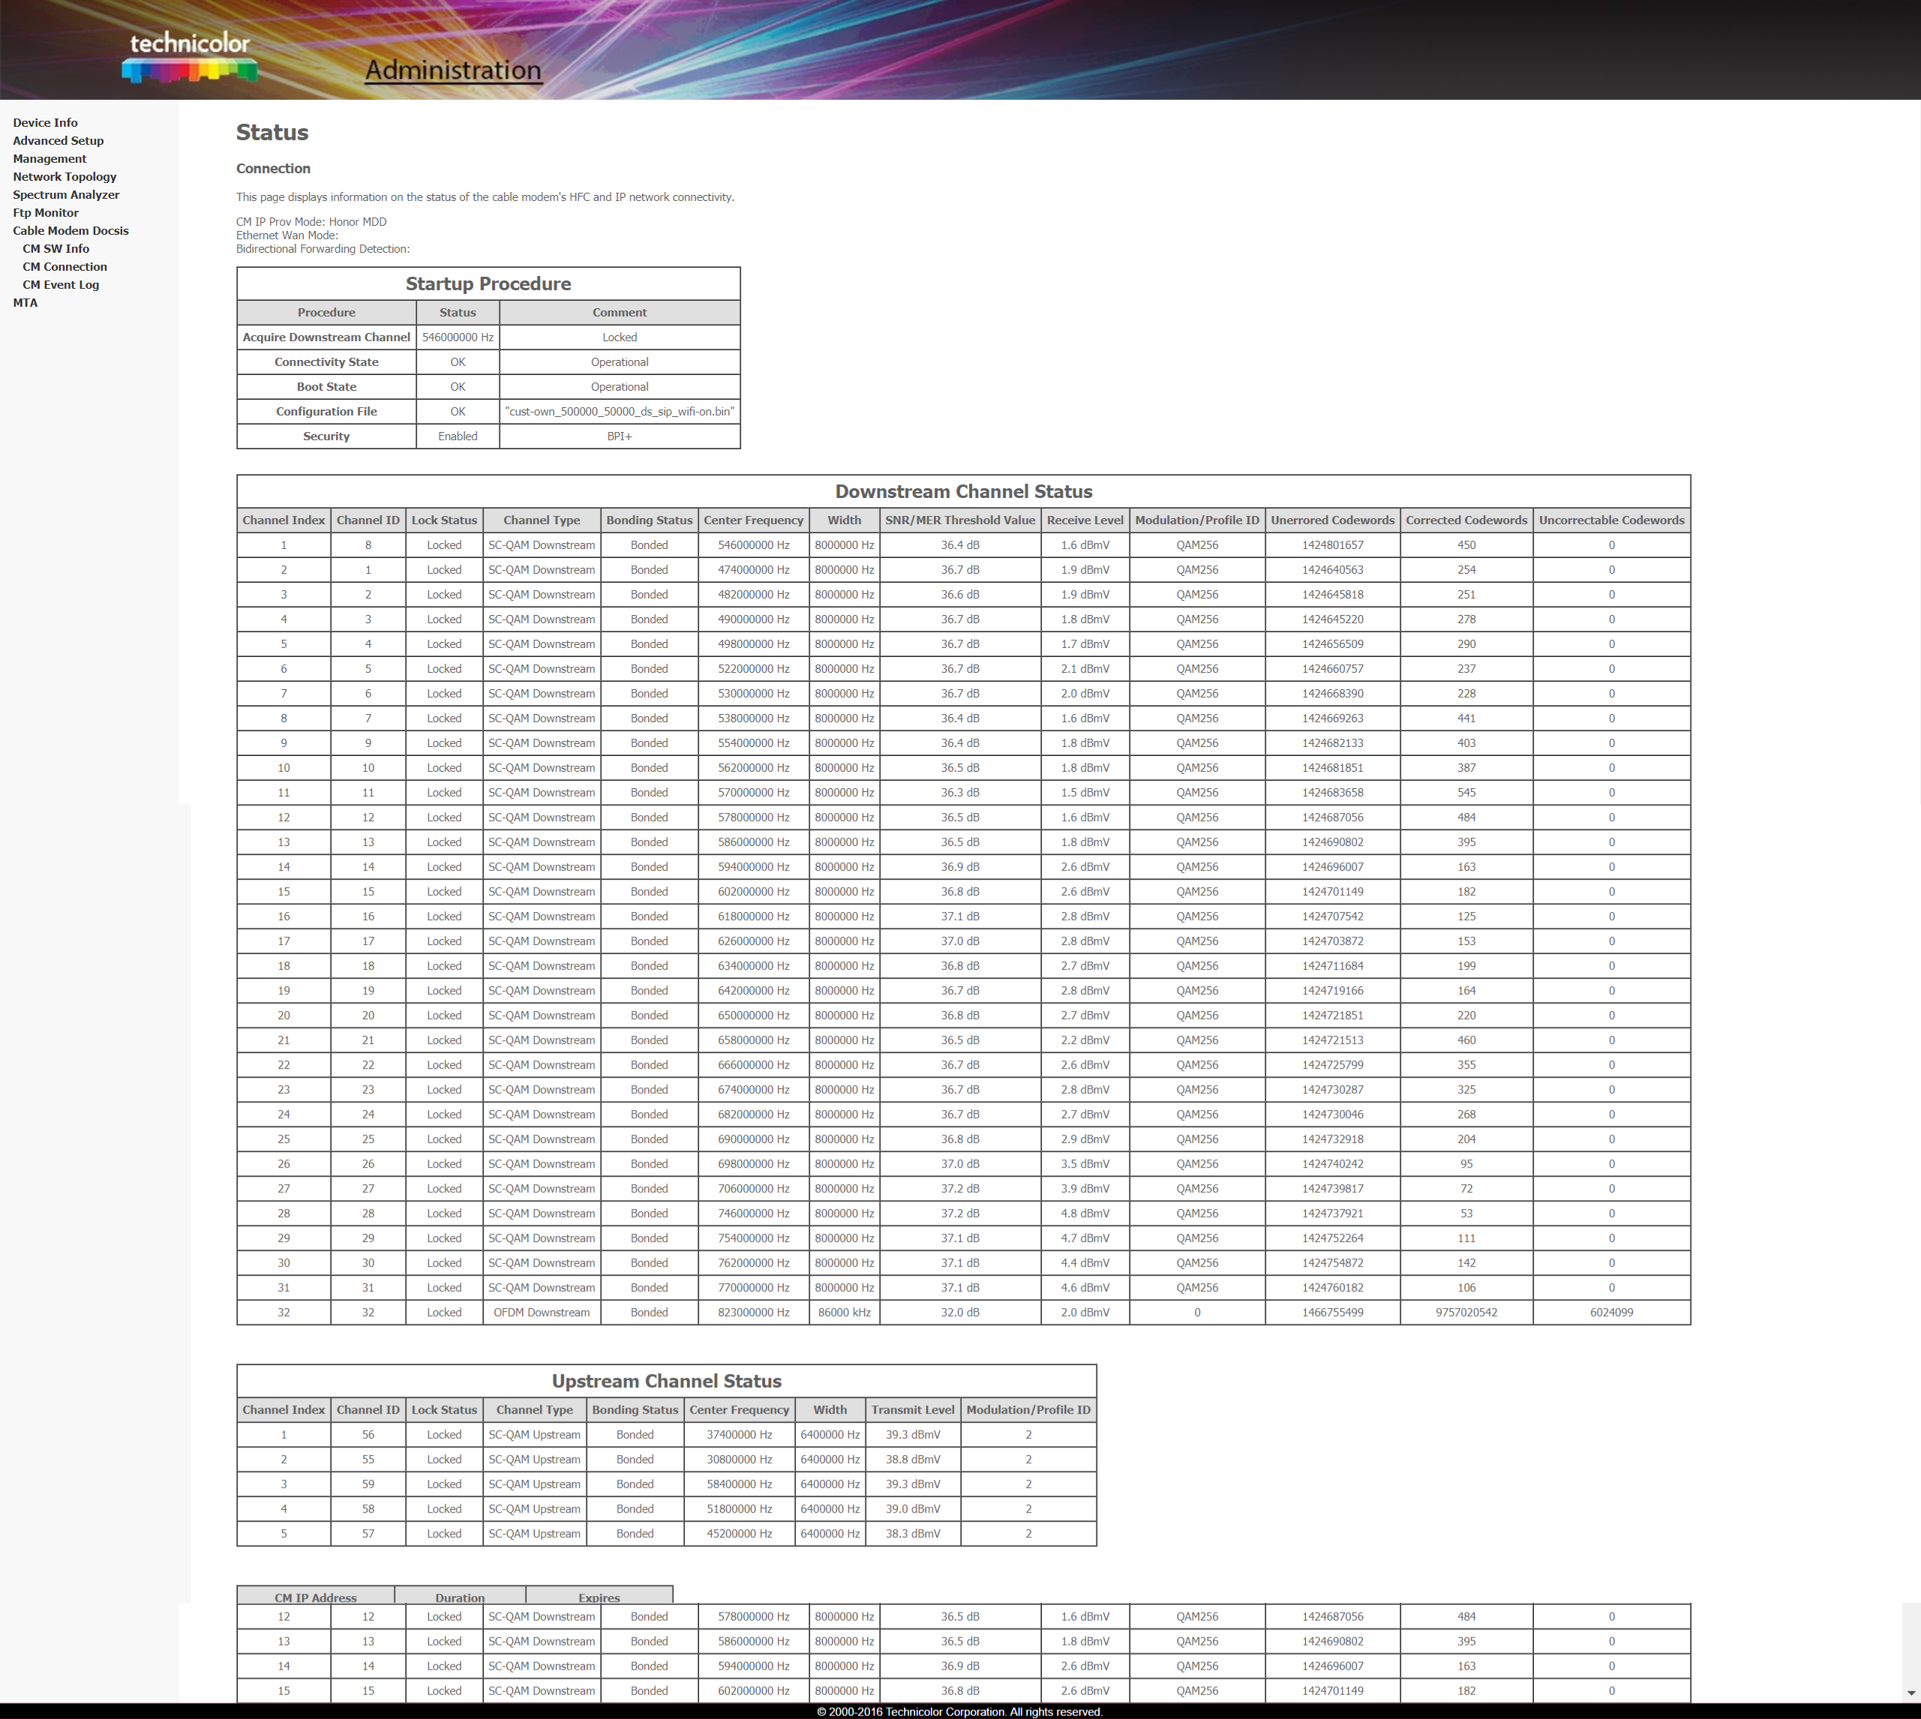Select CM Connection submenu
Viewport: 1921px width, 1719px height.
(65, 266)
